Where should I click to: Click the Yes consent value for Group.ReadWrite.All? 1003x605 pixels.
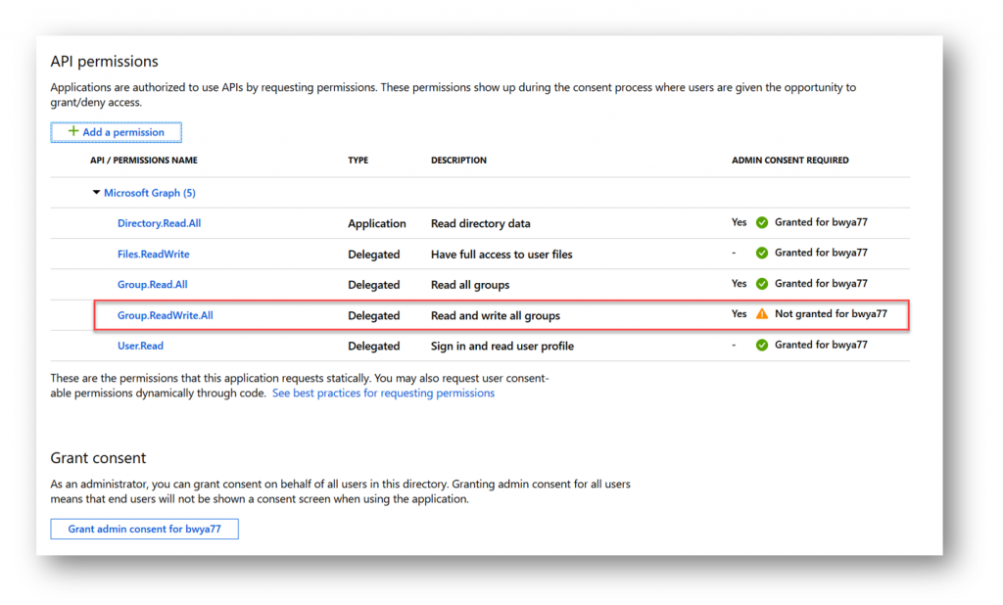[x=739, y=314]
